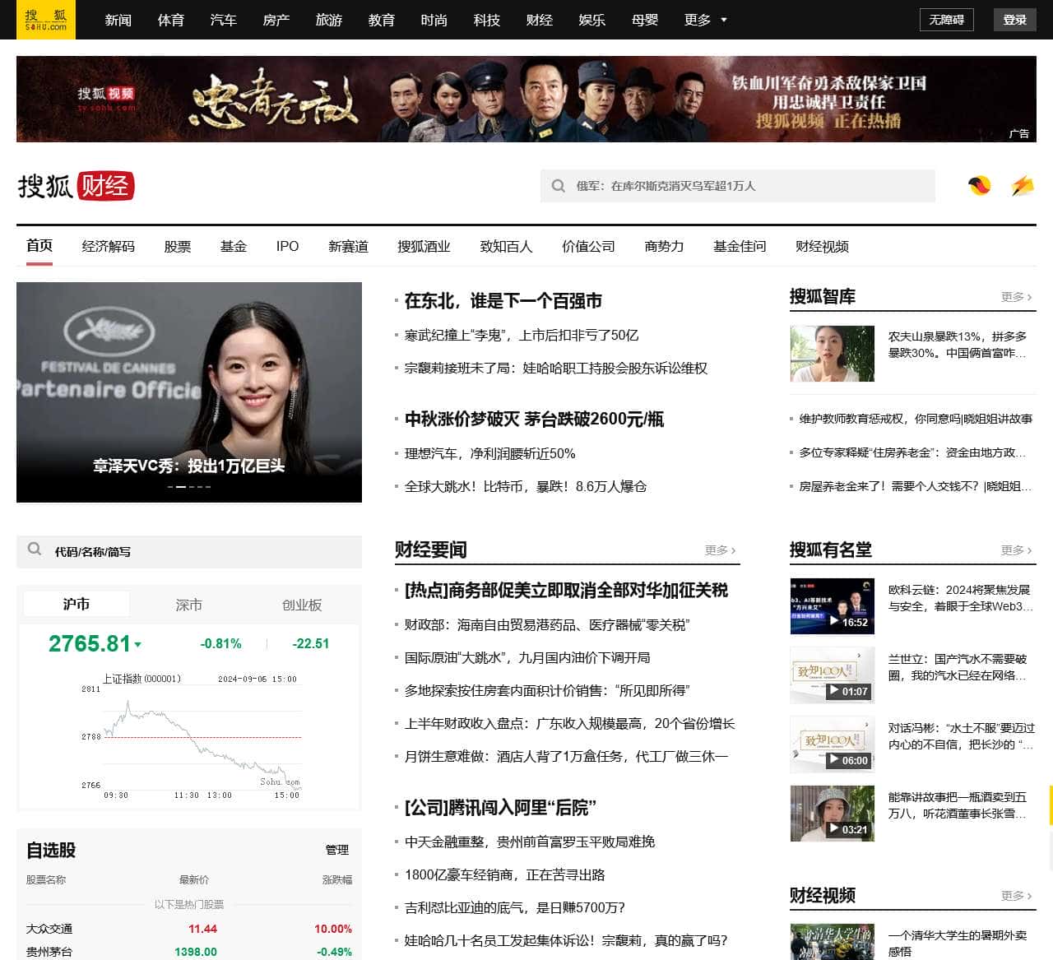Open headline 中秋涨价梦破灭 茅台跌破2600元/瓶
This screenshot has height=960, width=1053.
click(x=534, y=420)
